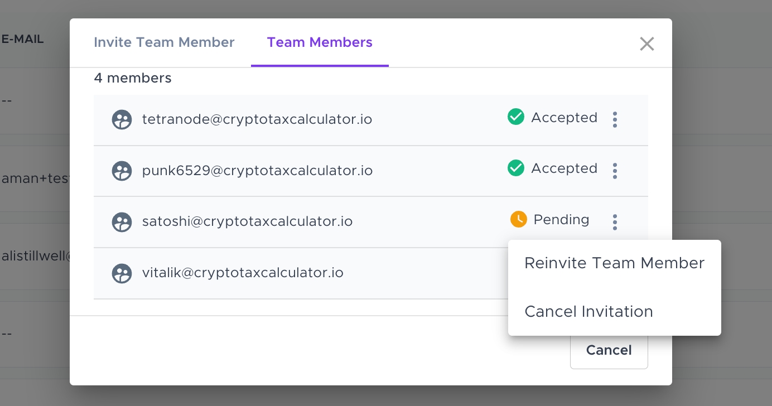Click the team icon beside satoshi email

click(122, 222)
